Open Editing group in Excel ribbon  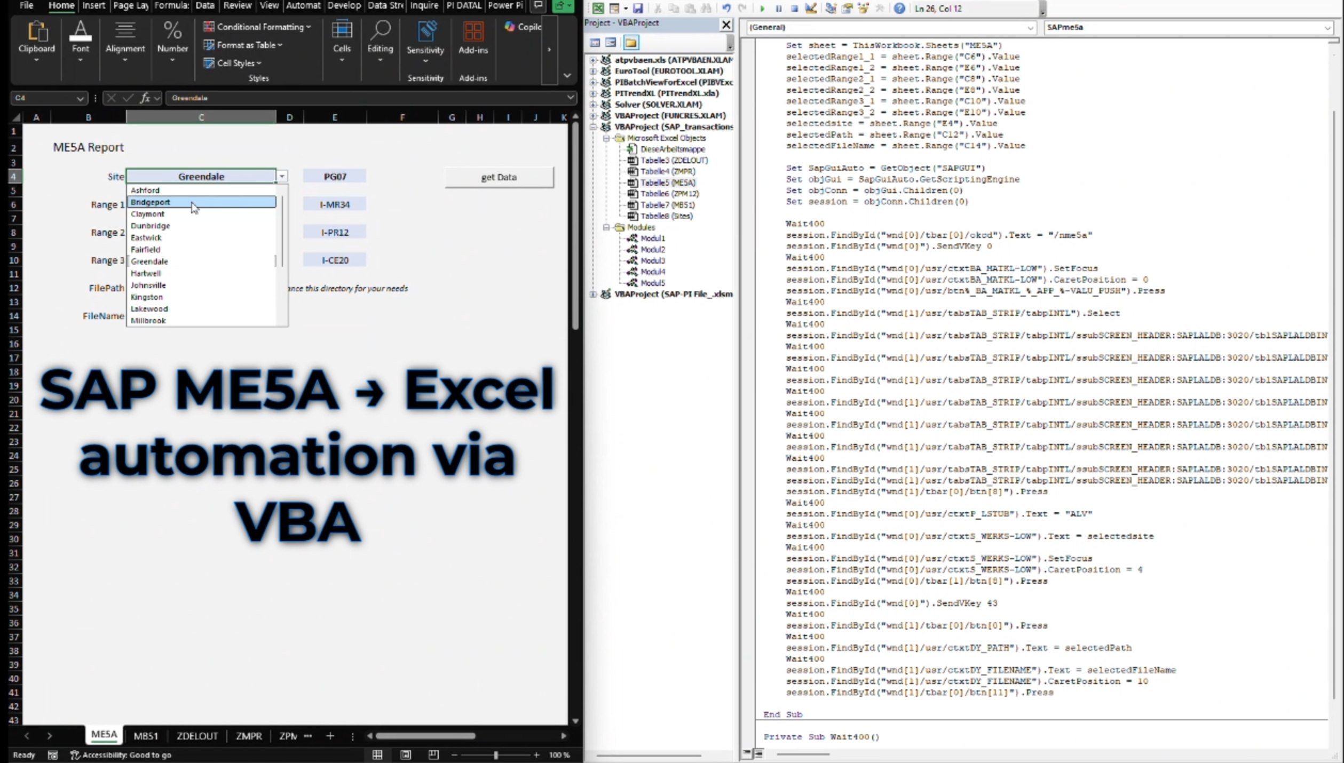pos(380,43)
